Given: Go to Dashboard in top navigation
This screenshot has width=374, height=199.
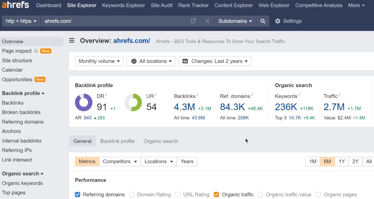Looking at the screenshot, I should [x=49, y=5].
